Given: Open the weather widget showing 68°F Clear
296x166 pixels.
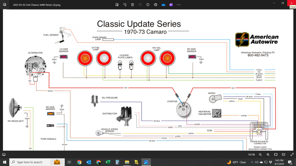Looking at the screenshot, I should click(237, 162).
